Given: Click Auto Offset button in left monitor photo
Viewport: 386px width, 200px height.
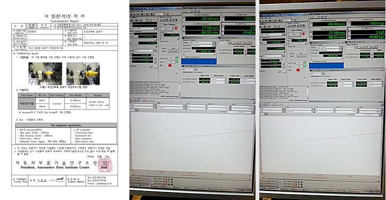Looking at the screenshot, I should click(236, 43).
